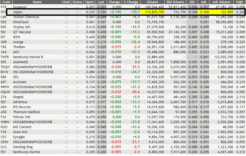Click the -25.5 percent change value
This screenshot has height=156, width=246.
click(x=135, y=67)
